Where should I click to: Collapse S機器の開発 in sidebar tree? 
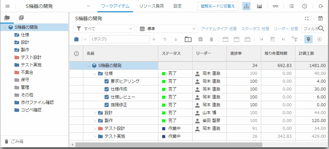pyautogui.click(x=5, y=27)
